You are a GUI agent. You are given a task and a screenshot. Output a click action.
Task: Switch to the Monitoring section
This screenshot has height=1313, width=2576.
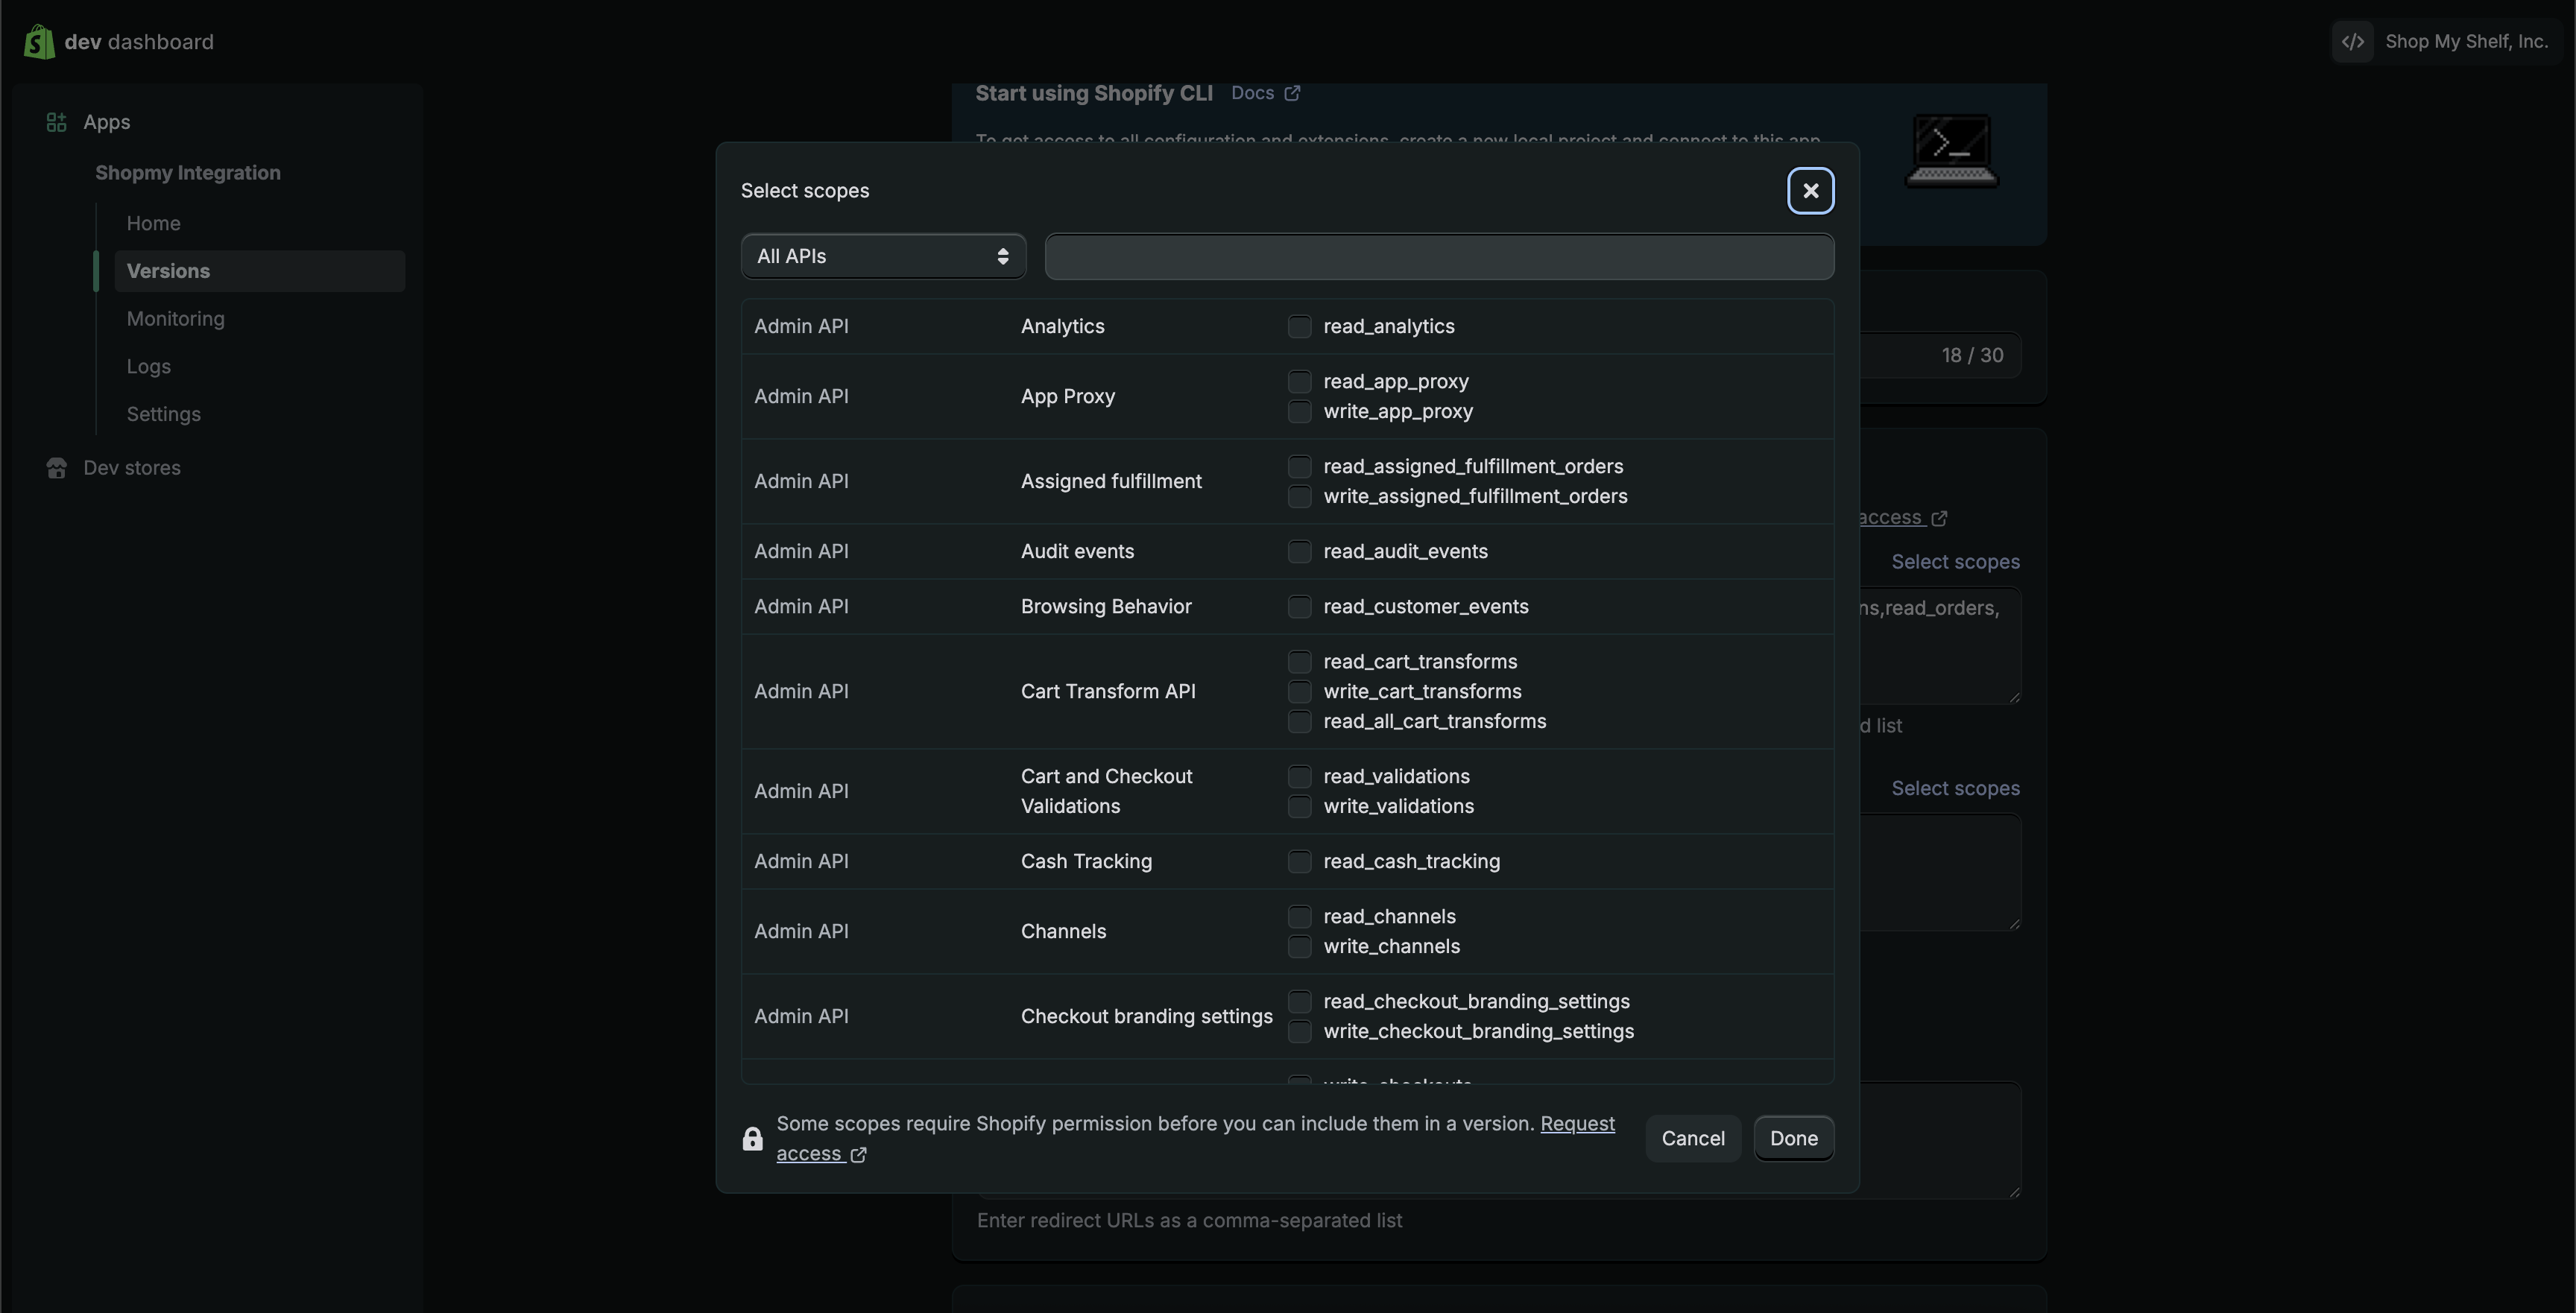175,318
